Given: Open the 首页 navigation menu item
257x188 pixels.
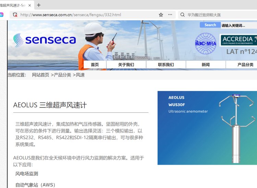Looking at the screenshot, I should pyautogui.click(x=95, y=65).
